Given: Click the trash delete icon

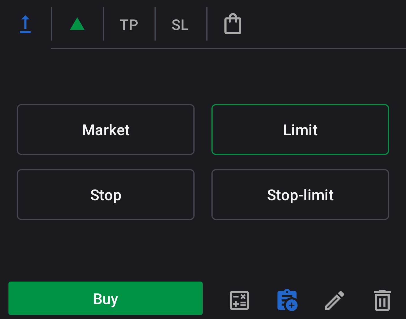Looking at the screenshot, I should click(x=382, y=300).
